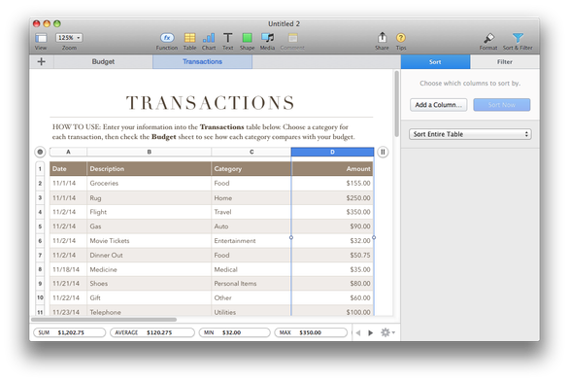Select column C header
The width and height of the screenshot is (569, 382).
251,152
